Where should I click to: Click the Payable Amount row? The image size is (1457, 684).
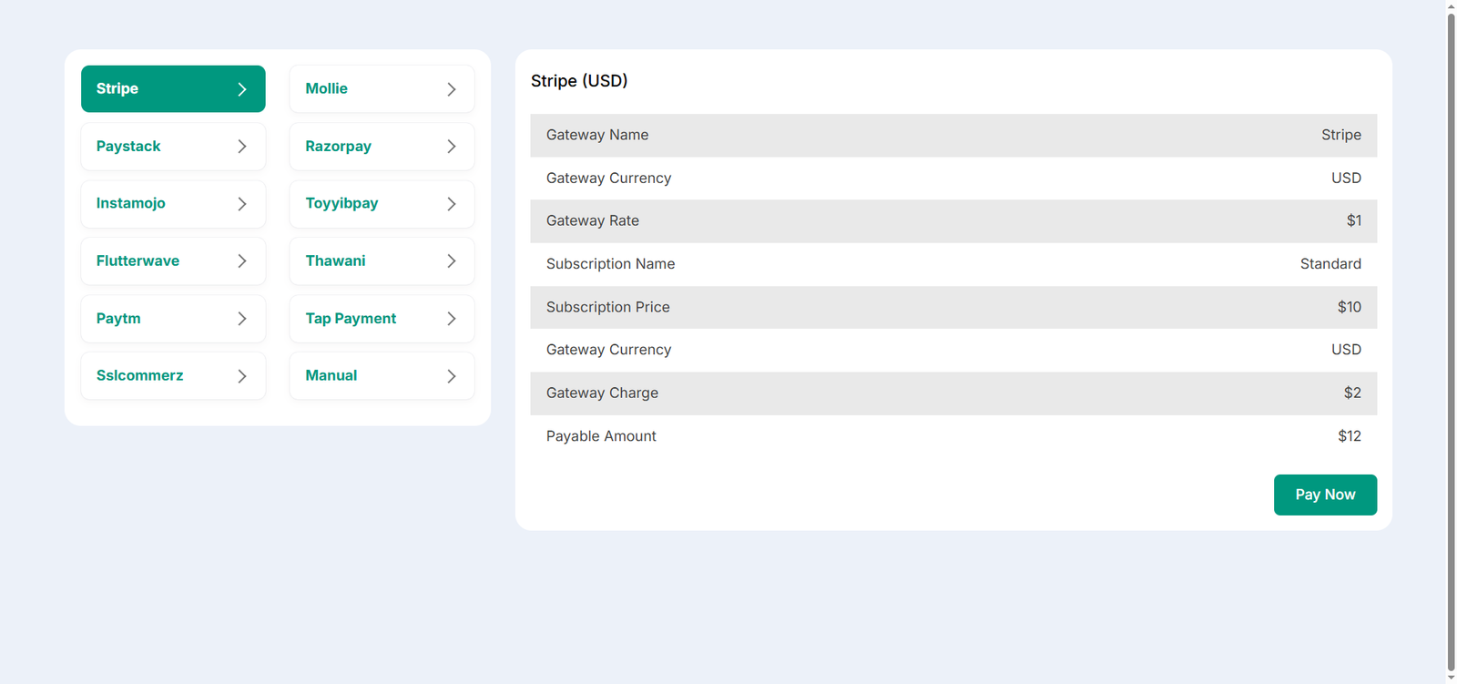[x=953, y=436]
